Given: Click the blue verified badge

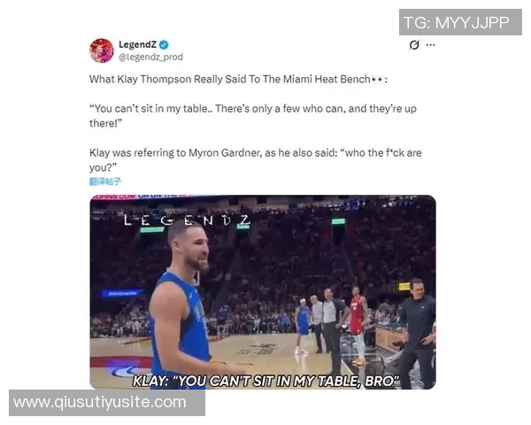Looking at the screenshot, I should 164,45.
